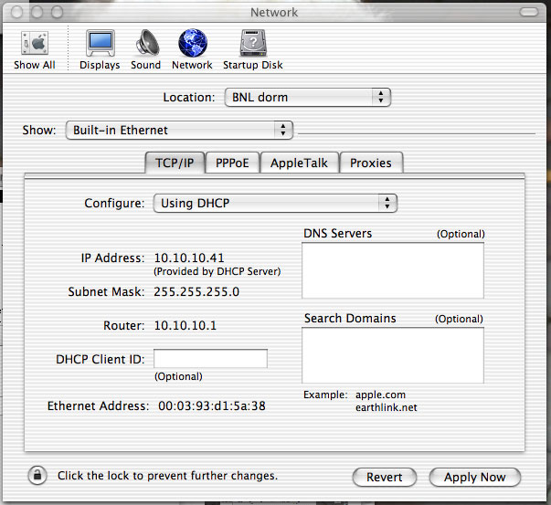This screenshot has width=551, height=505.
Task: Click inside the DNS Servers box
Action: 392,270
